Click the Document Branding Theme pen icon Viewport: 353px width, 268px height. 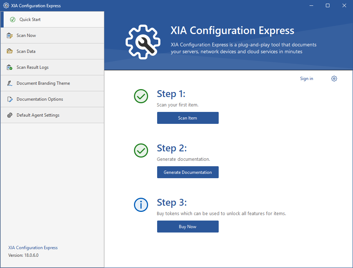10,83
